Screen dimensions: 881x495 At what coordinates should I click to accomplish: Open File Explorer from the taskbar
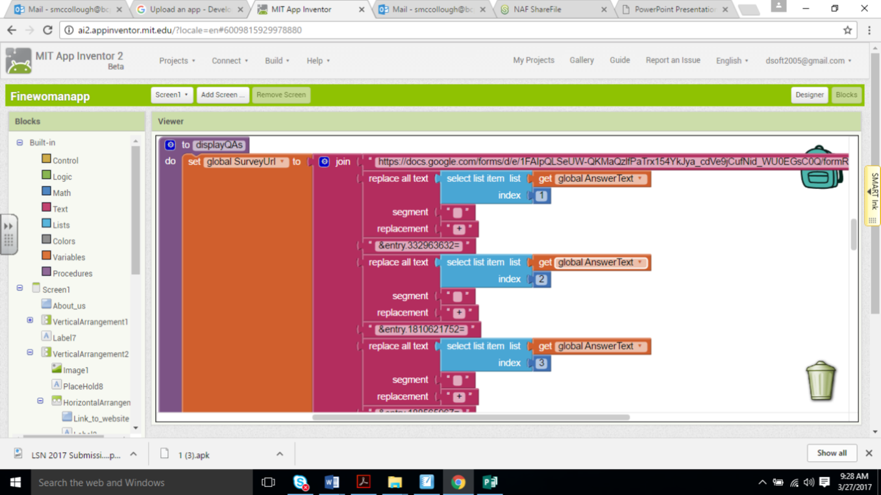coord(395,482)
